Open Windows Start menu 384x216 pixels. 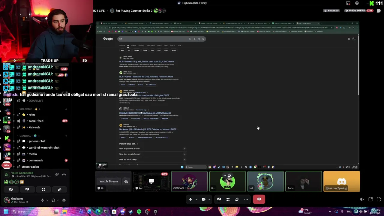(x=6, y=211)
